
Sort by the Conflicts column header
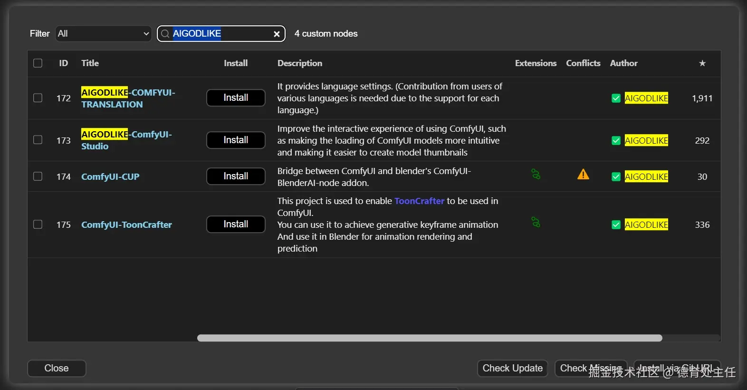click(x=583, y=63)
